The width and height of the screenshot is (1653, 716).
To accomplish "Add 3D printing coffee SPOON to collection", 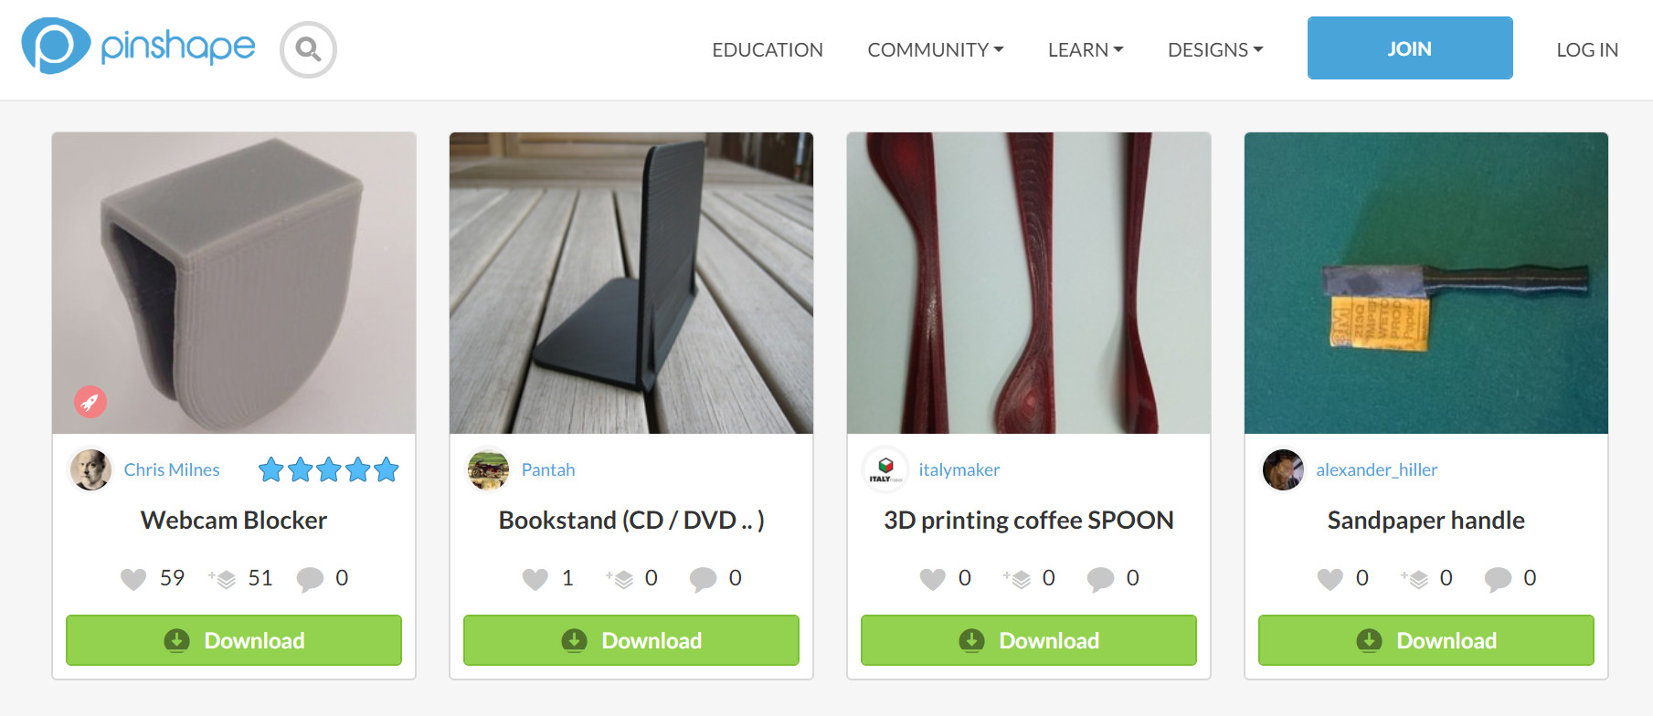I will 1017,579.
